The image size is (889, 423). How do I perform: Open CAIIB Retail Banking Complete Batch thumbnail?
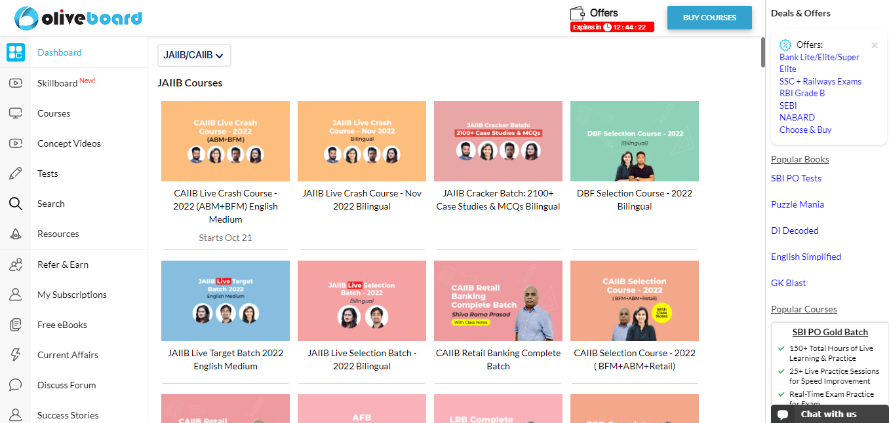498,301
